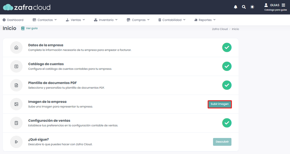Click the GUIAS user name
Viewport: 290px width, 154px height.
pyautogui.click(x=275, y=5)
